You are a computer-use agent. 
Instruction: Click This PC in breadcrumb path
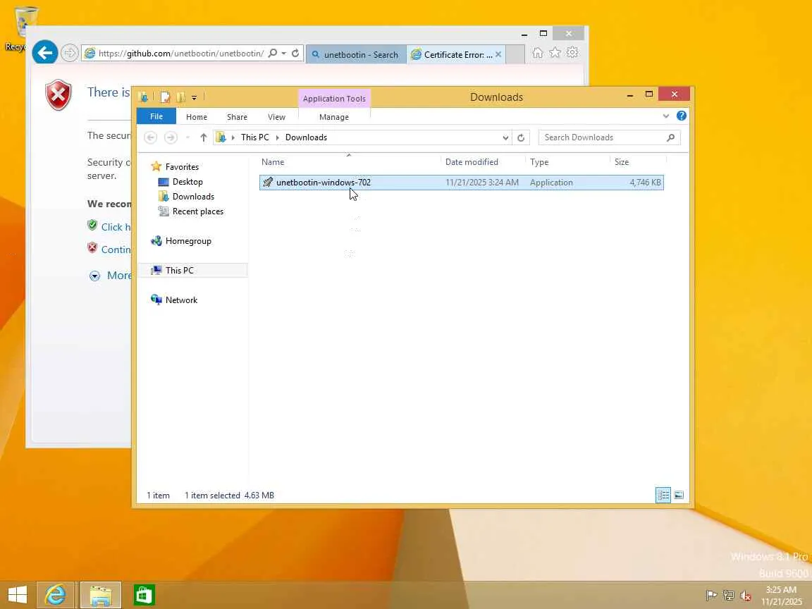pyautogui.click(x=254, y=137)
